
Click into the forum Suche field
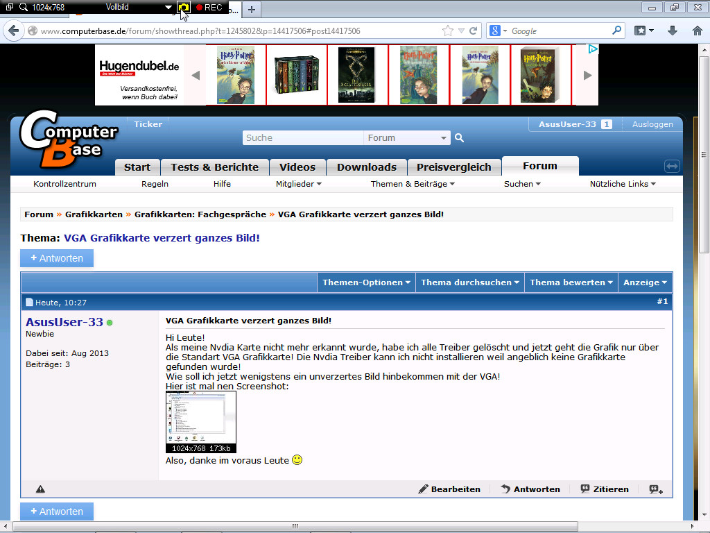pyautogui.click(x=303, y=138)
